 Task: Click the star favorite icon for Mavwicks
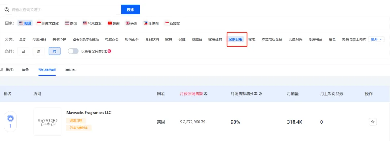click(x=373, y=122)
